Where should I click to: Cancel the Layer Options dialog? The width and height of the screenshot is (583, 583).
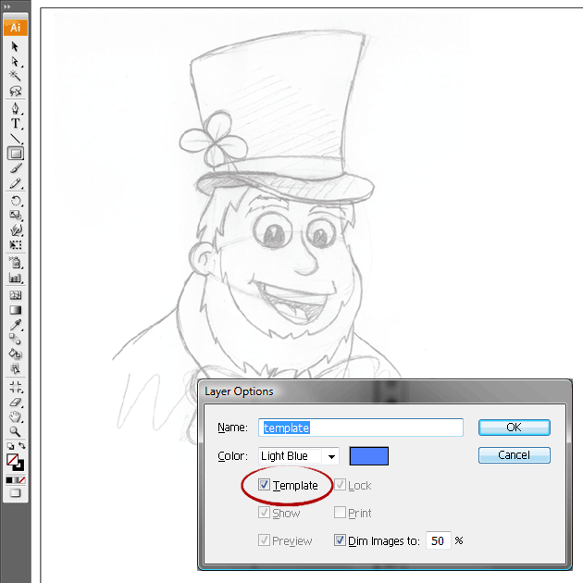coord(515,455)
